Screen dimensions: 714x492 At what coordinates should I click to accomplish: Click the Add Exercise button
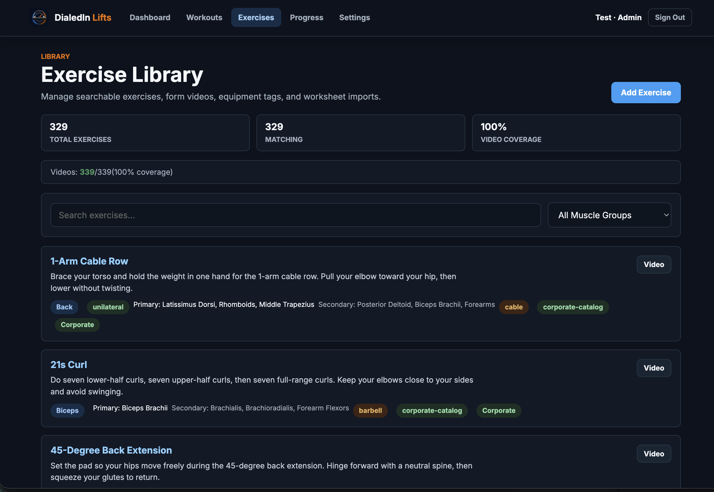point(646,93)
